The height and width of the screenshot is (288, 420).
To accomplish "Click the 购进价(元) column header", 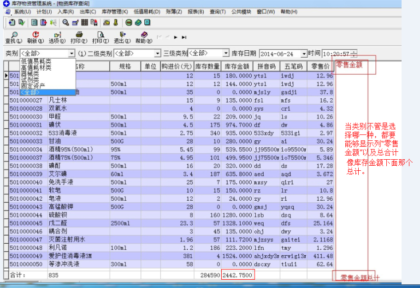I will (x=177, y=66).
